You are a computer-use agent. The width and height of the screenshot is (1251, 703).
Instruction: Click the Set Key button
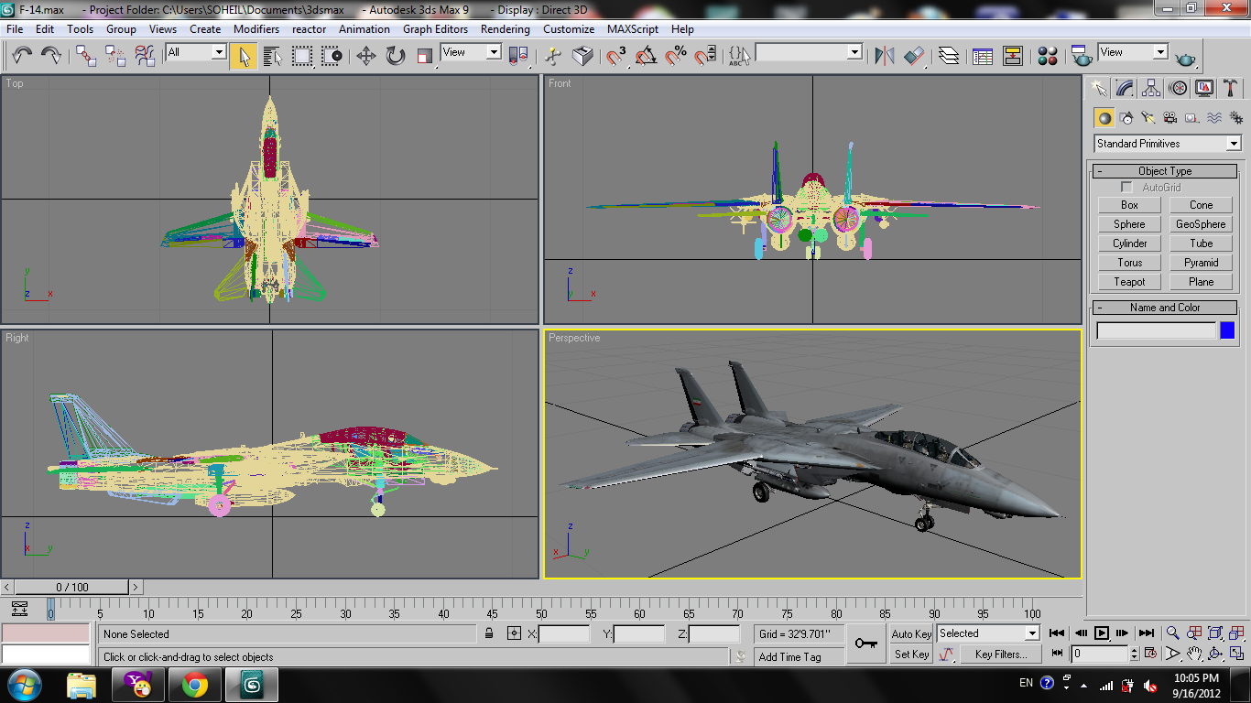coord(911,654)
